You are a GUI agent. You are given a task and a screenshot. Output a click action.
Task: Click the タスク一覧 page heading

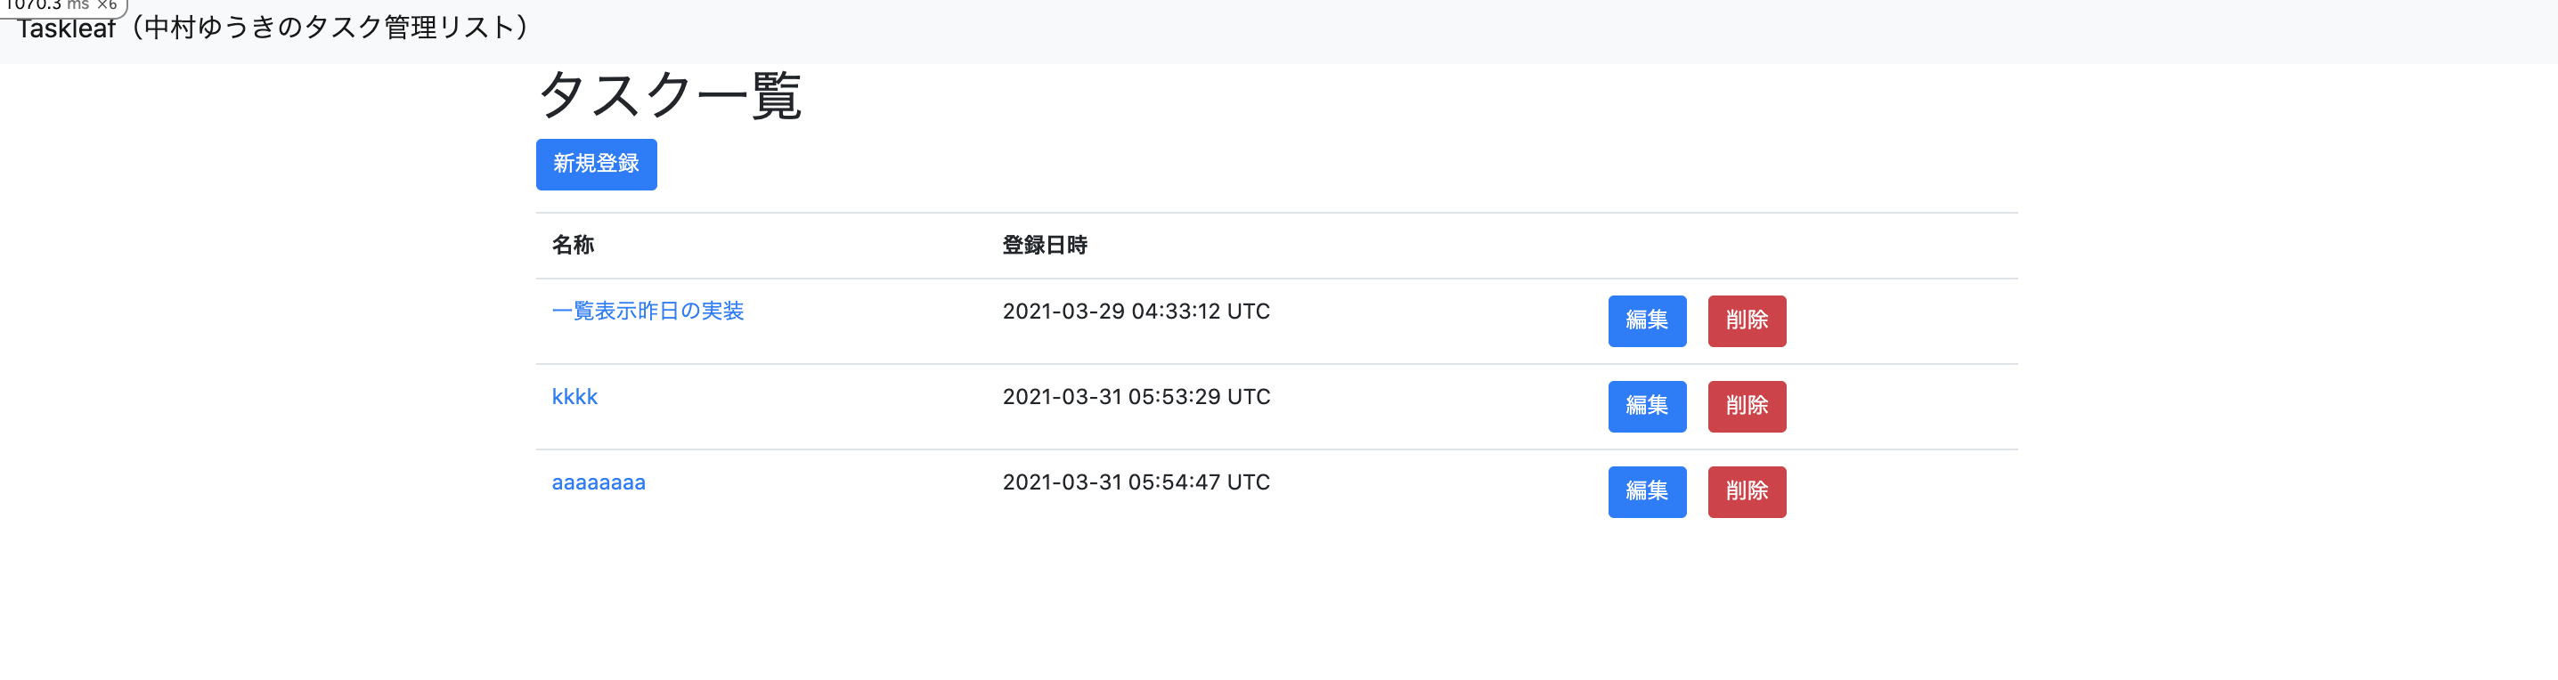coord(668,96)
